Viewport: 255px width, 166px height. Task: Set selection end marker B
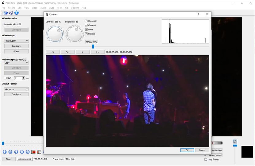39,152
